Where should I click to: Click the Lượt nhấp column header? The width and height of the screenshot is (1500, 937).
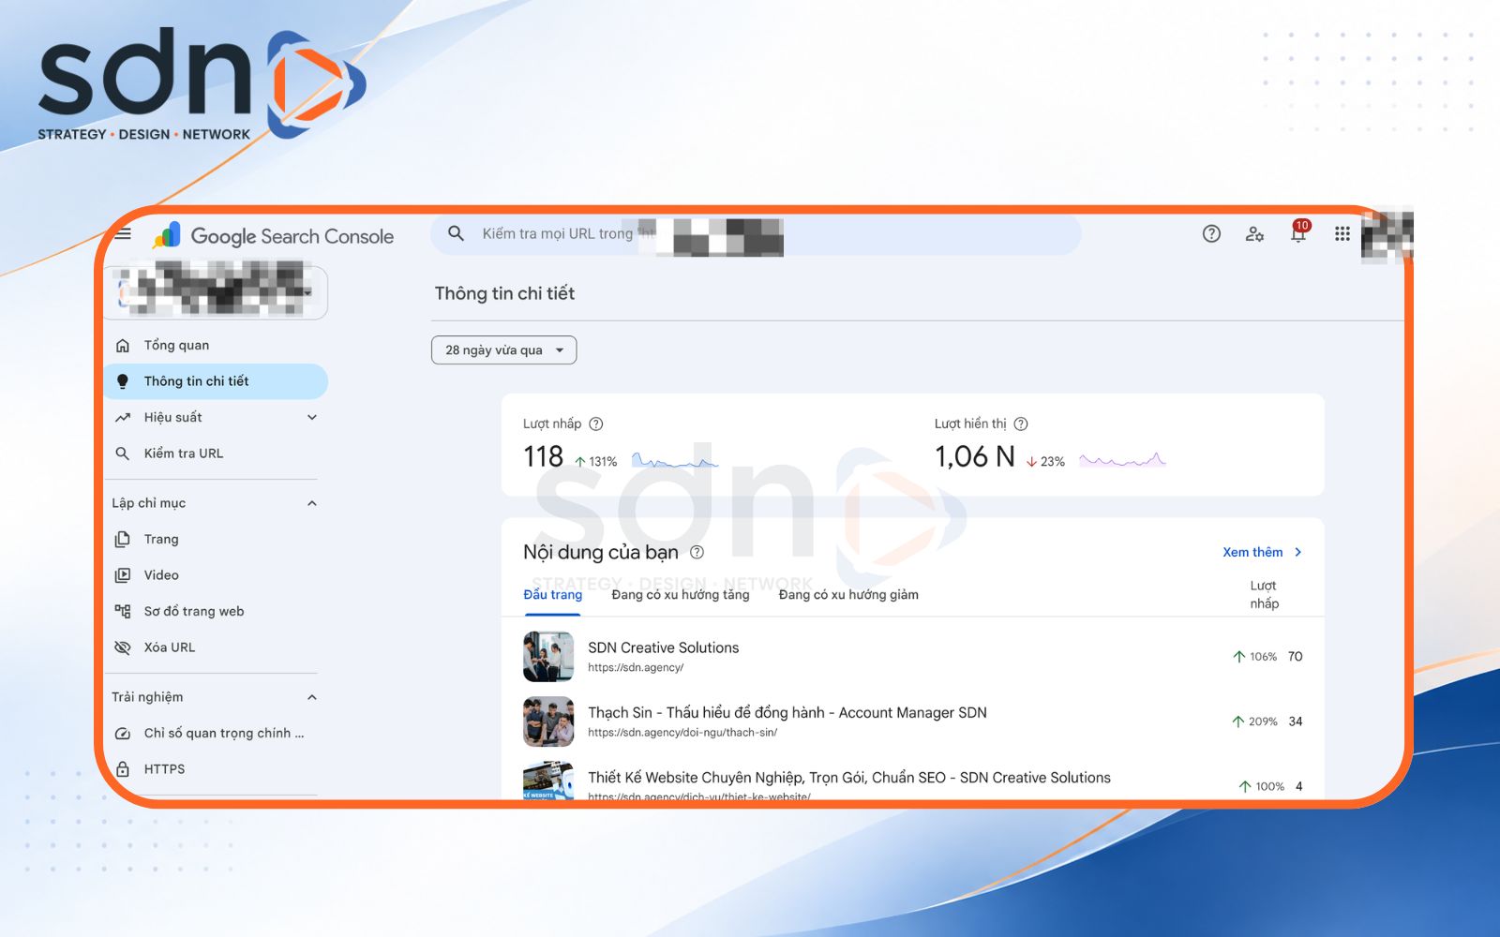[x=1264, y=595]
